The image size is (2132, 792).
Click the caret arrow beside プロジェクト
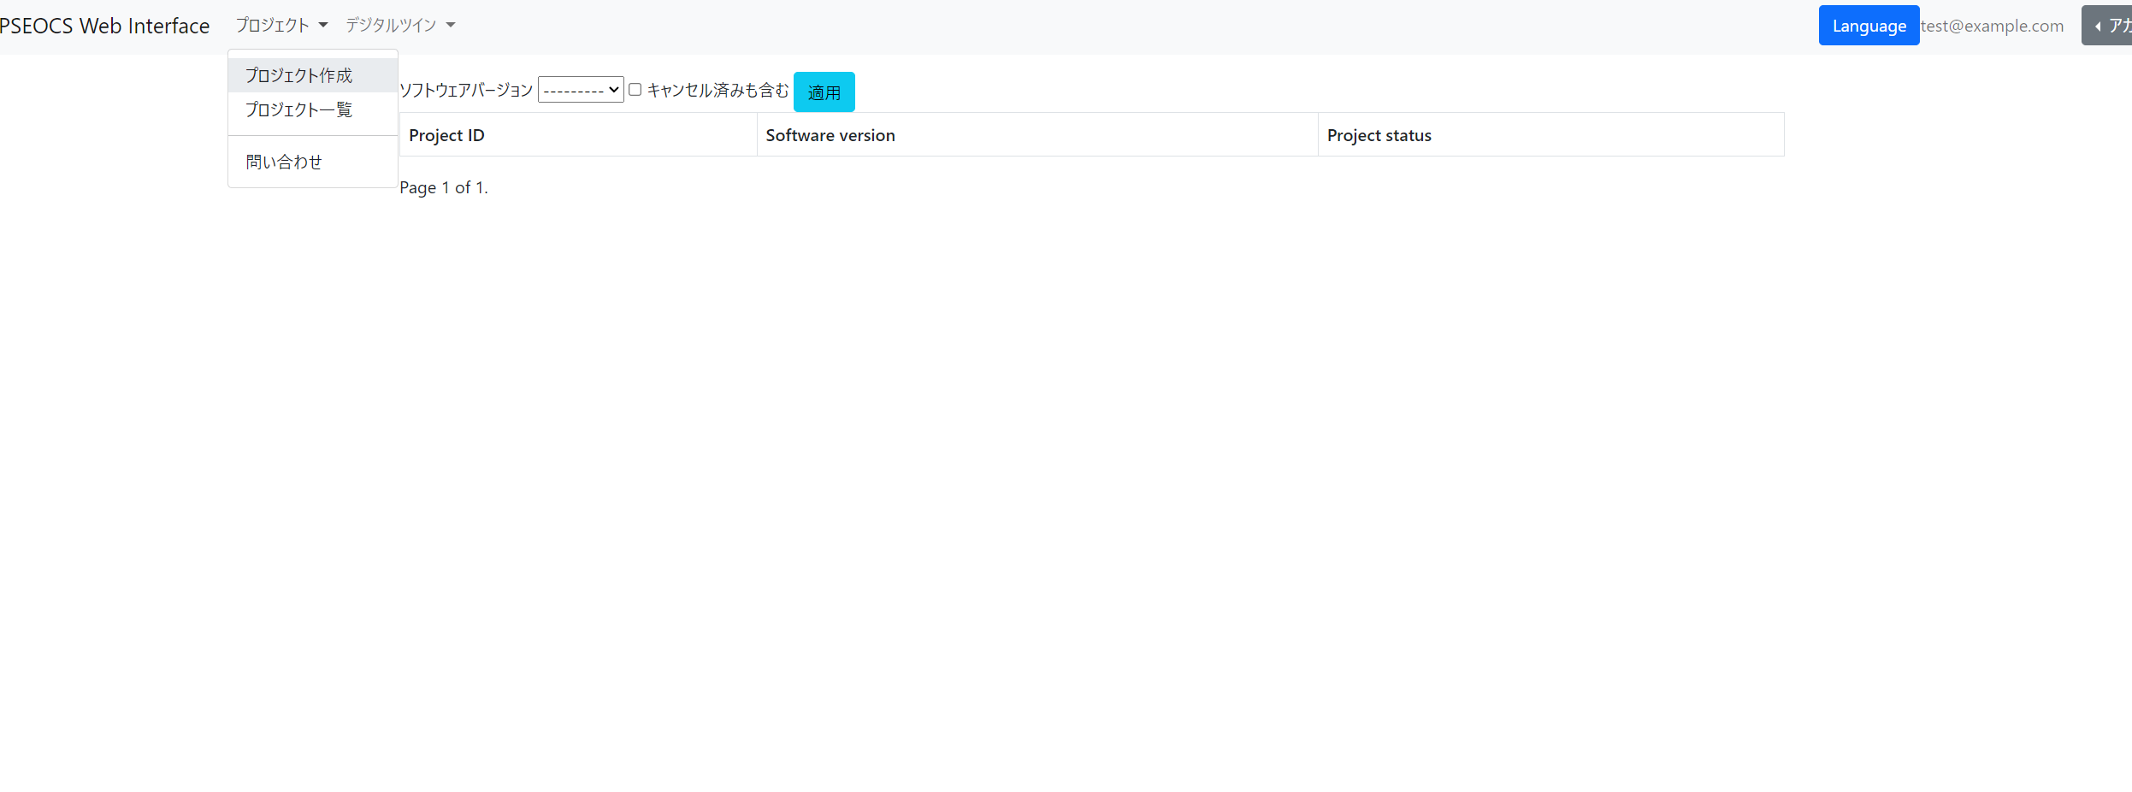323,26
